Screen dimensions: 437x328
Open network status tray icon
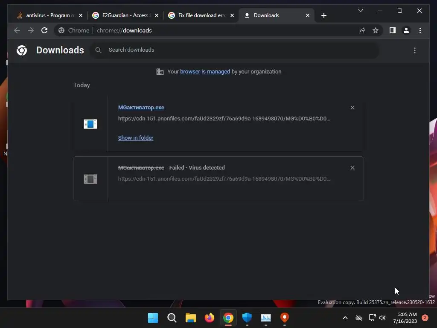[372, 318]
